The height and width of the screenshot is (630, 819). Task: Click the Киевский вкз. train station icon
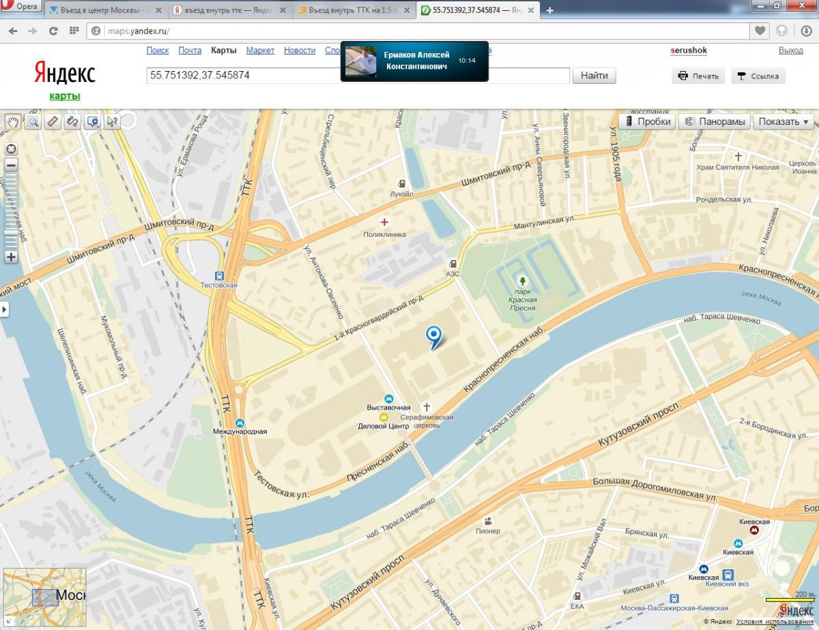point(728,574)
